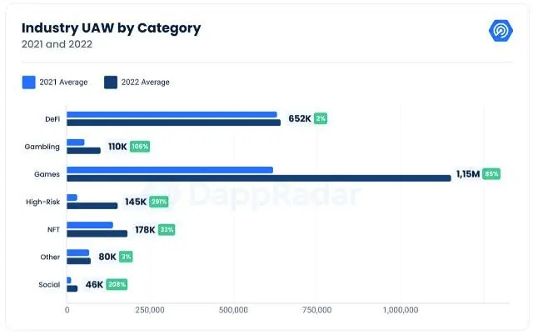Click the 1,15M value label
Image resolution: width=533 pixels, height=335 pixels.
pyautogui.click(x=468, y=174)
